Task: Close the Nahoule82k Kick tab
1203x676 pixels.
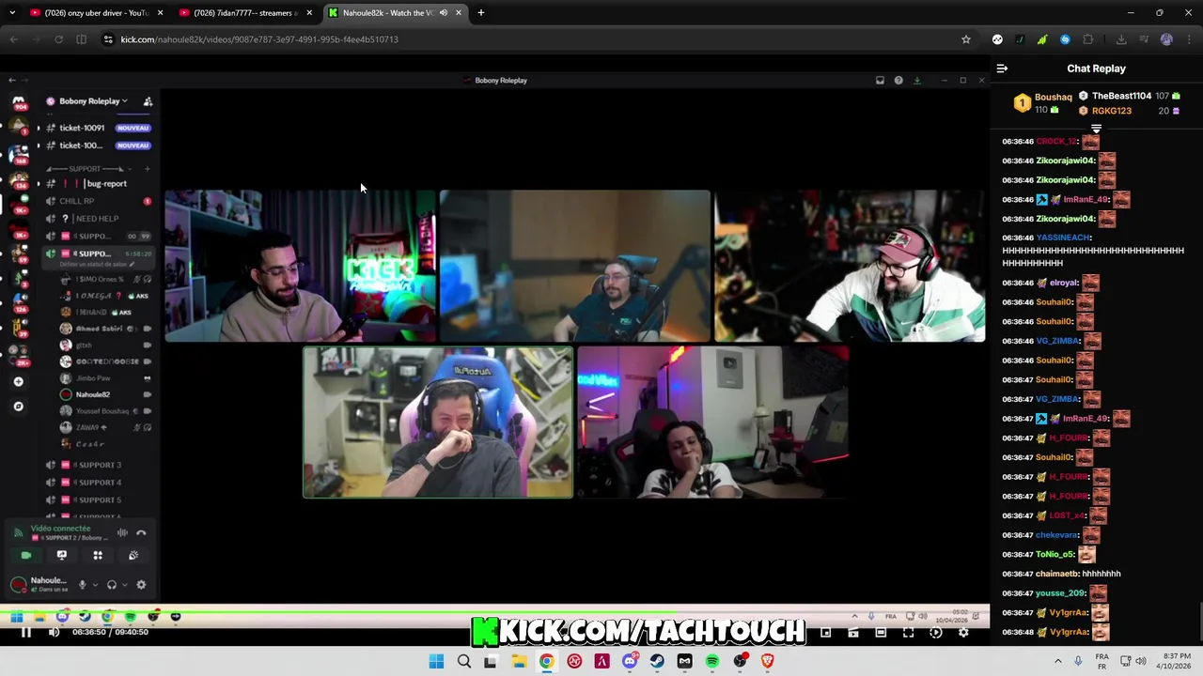Action: click(459, 13)
